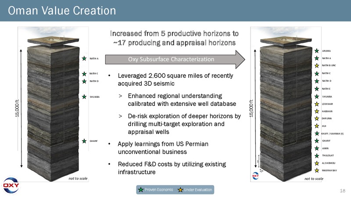Click NATIH A star in the 17-horizon diagram

click(316, 58)
